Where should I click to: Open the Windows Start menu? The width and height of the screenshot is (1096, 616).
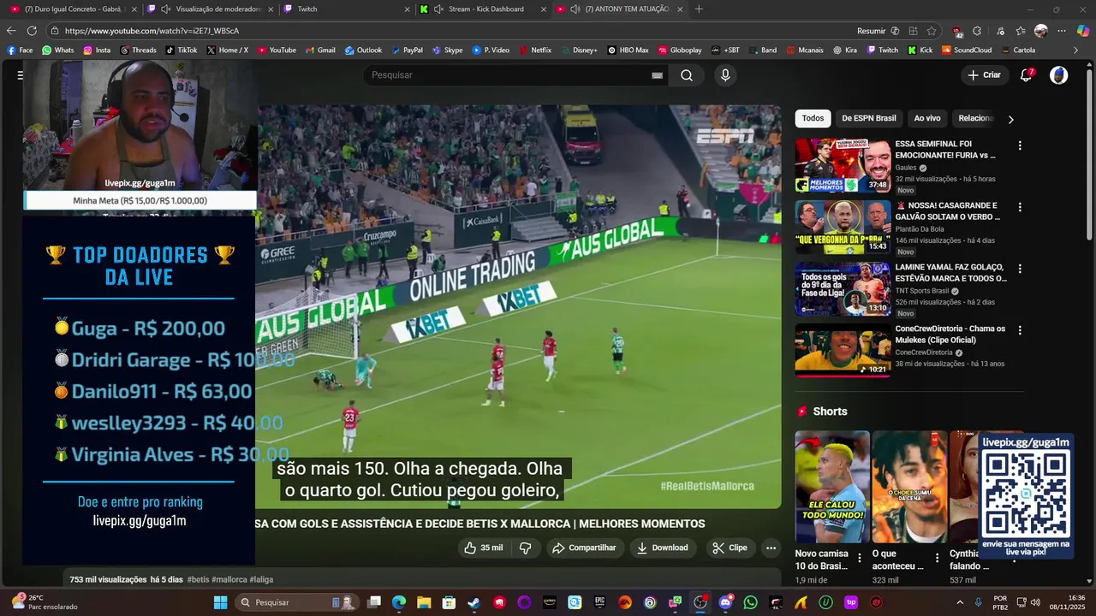point(220,602)
